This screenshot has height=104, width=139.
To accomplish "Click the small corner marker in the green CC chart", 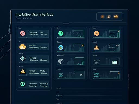I will tap(83, 31).
